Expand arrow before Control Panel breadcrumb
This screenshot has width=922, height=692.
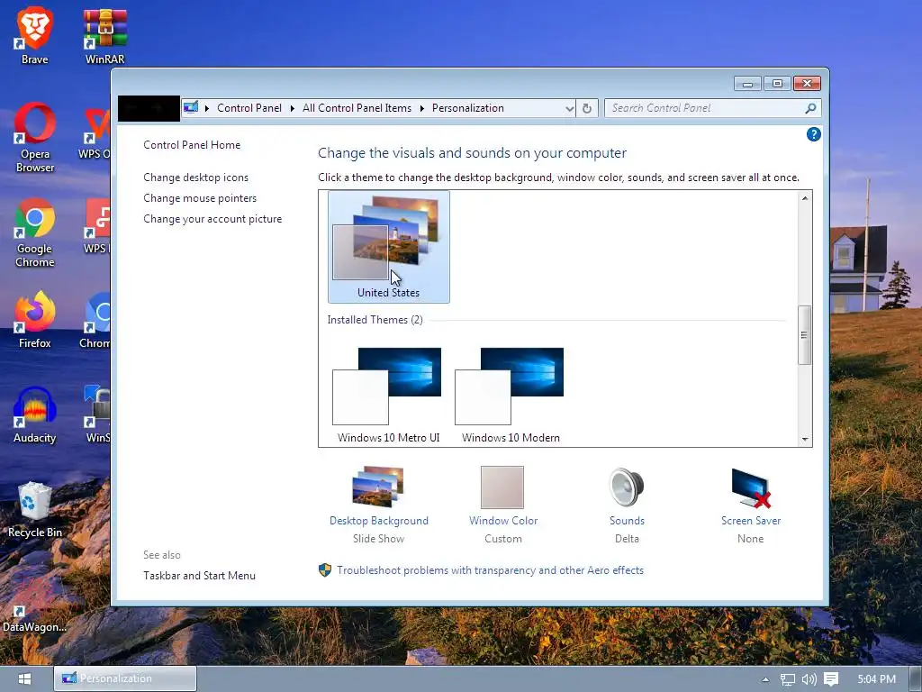pos(207,108)
